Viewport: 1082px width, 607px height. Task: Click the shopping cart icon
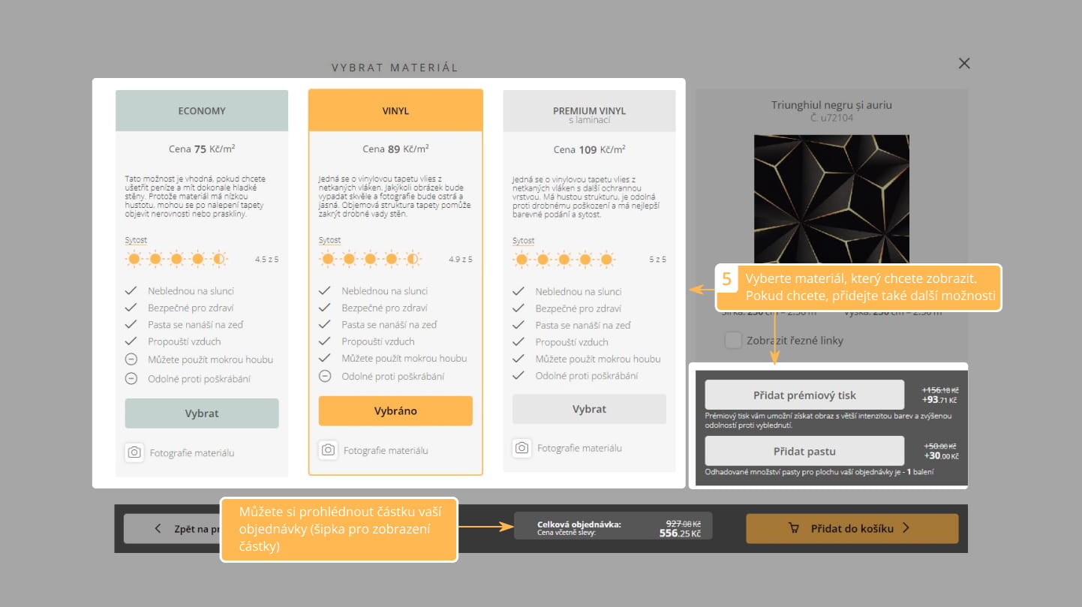pyautogui.click(x=794, y=528)
